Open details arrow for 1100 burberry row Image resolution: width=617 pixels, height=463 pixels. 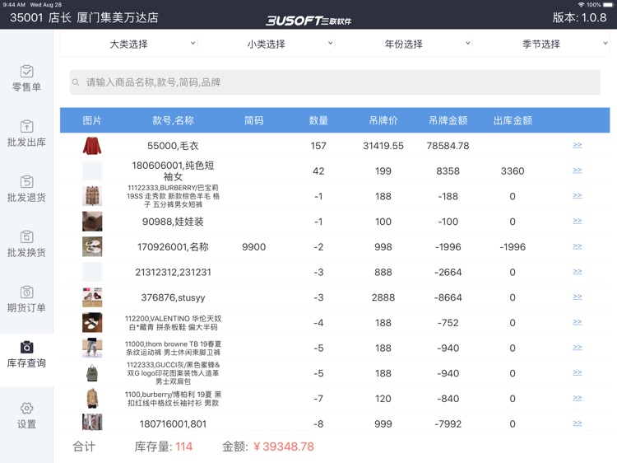[x=578, y=398]
